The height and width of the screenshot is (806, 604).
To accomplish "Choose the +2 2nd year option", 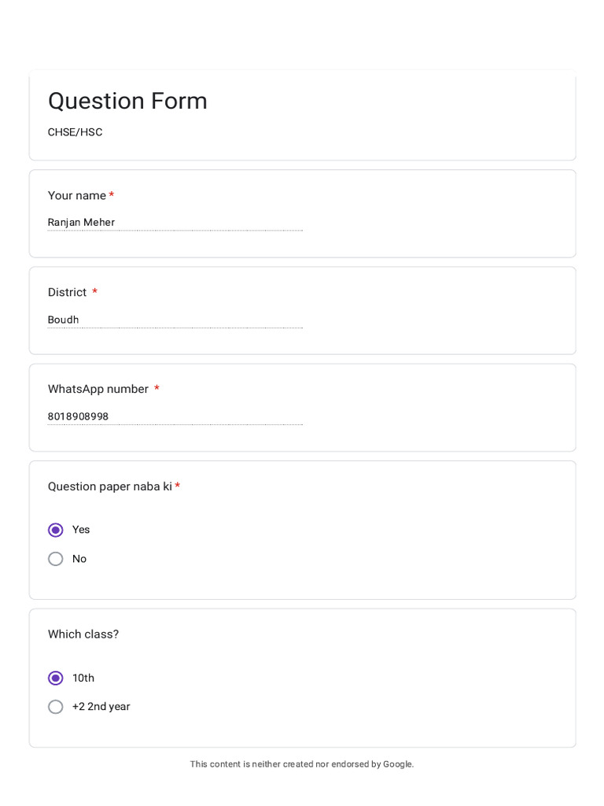I will (x=56, y=707).
